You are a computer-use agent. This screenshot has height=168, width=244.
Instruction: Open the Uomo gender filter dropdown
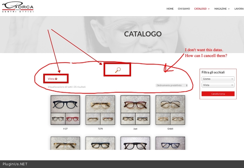[218, 79]
